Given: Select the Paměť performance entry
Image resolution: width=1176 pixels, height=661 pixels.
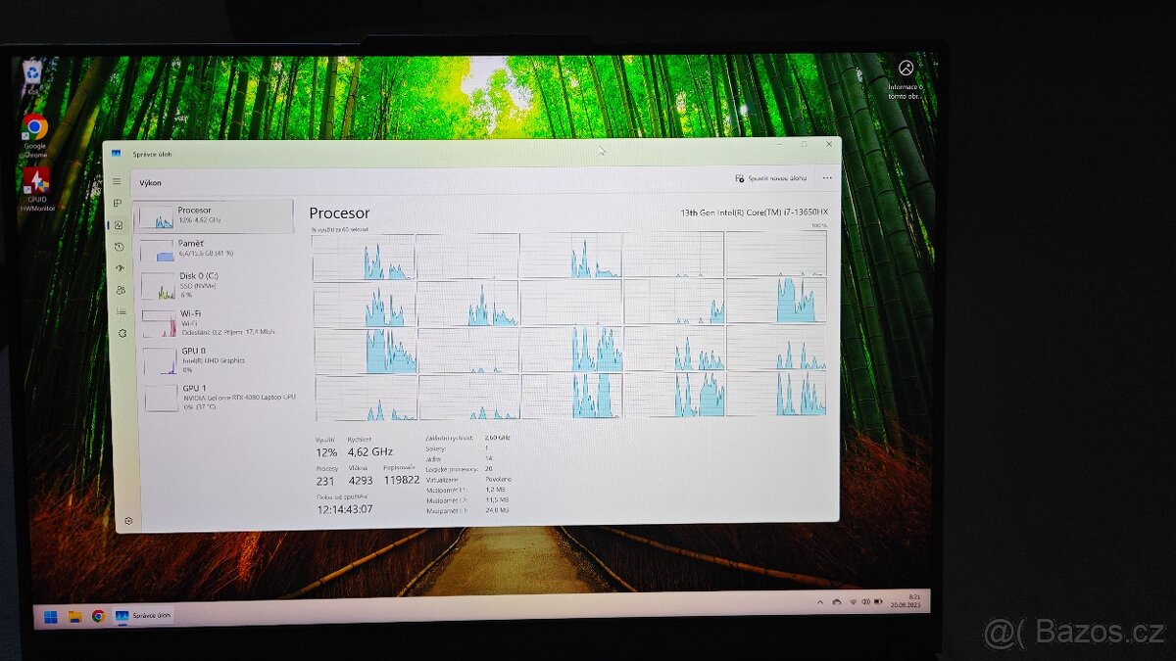Looking at the screenshot, I should 216,250.
